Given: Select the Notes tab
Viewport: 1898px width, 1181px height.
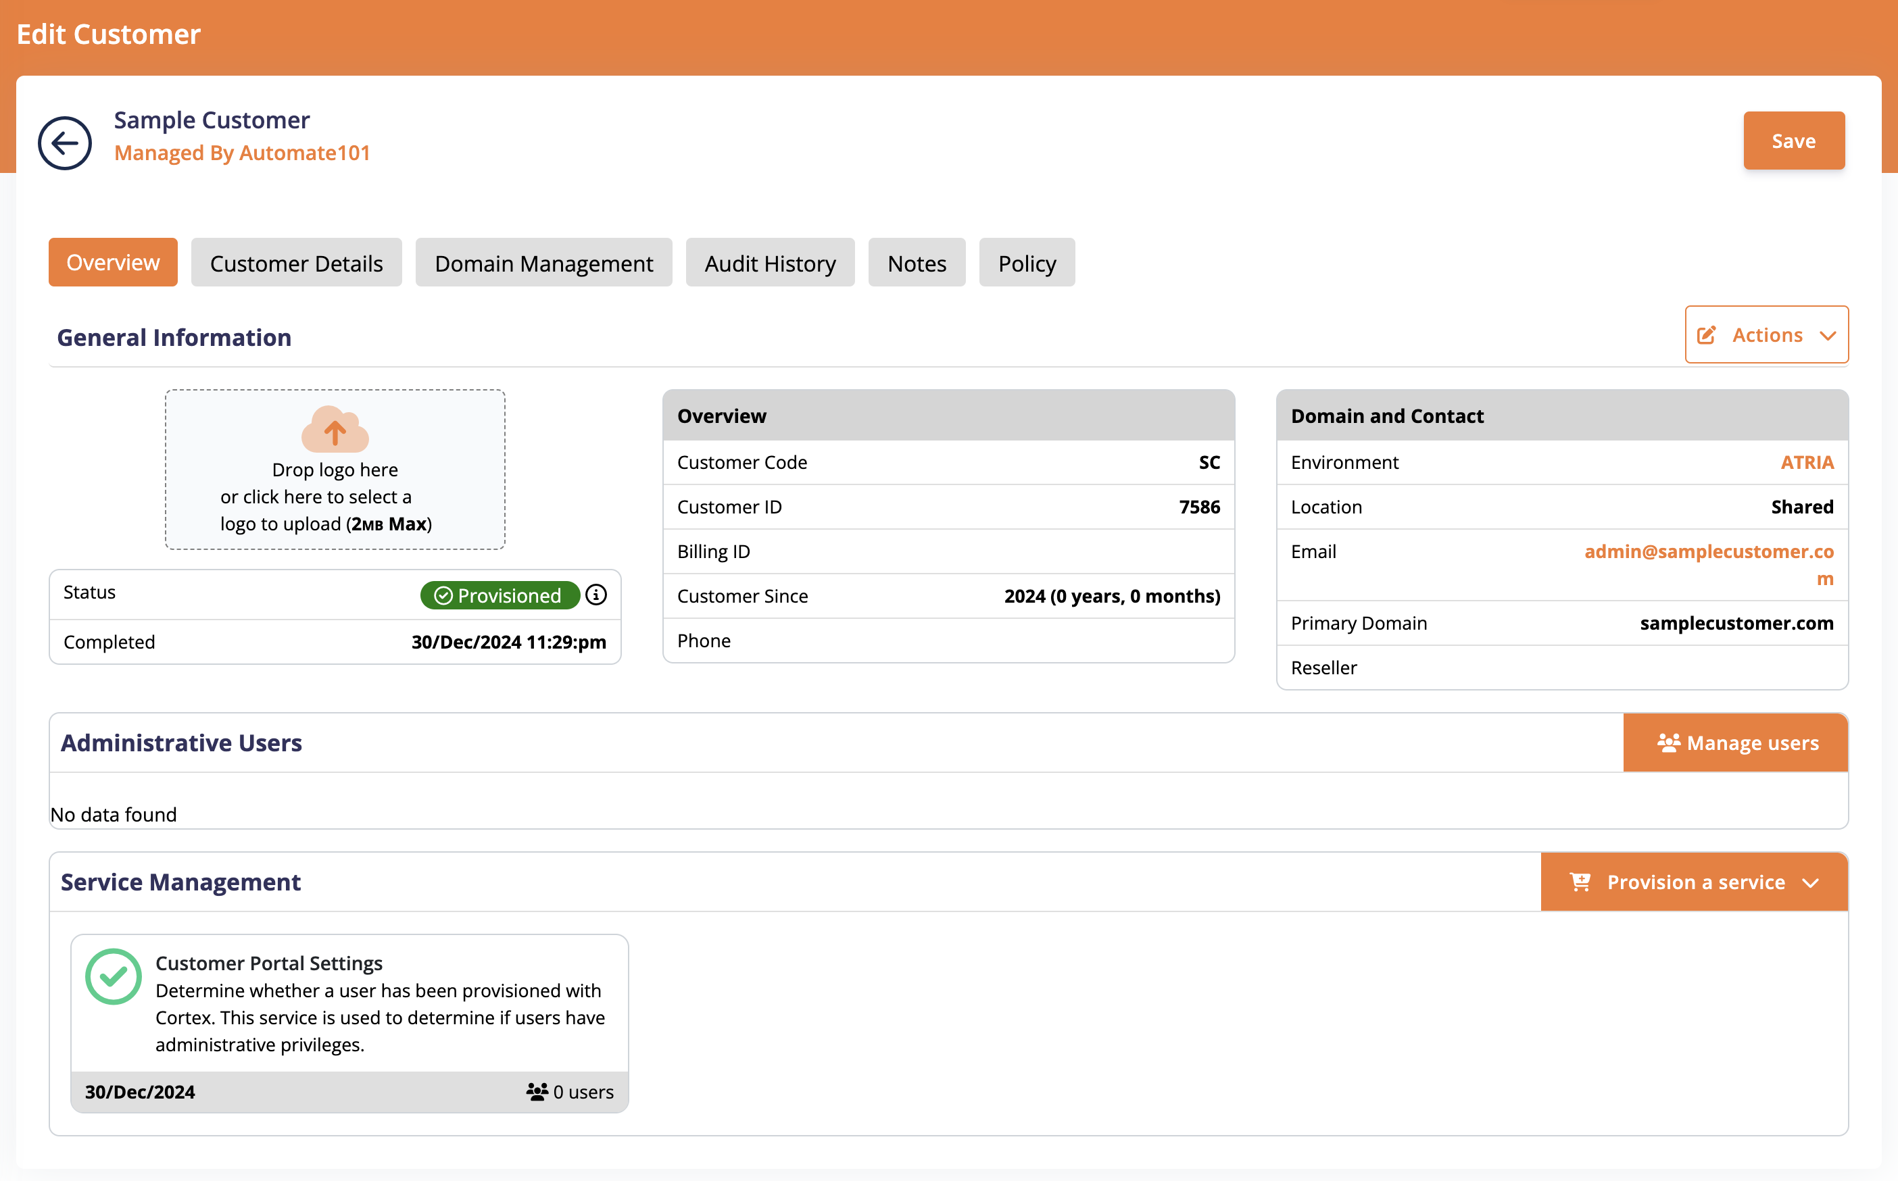Looking at the screenshot, I should [916, 261].
